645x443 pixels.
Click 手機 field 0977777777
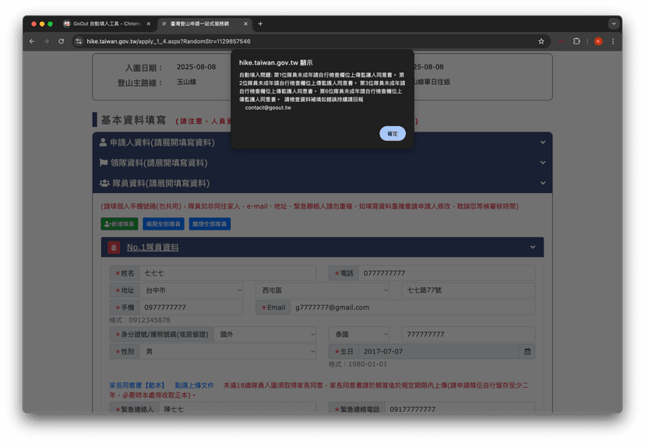(x=192, y=308)
